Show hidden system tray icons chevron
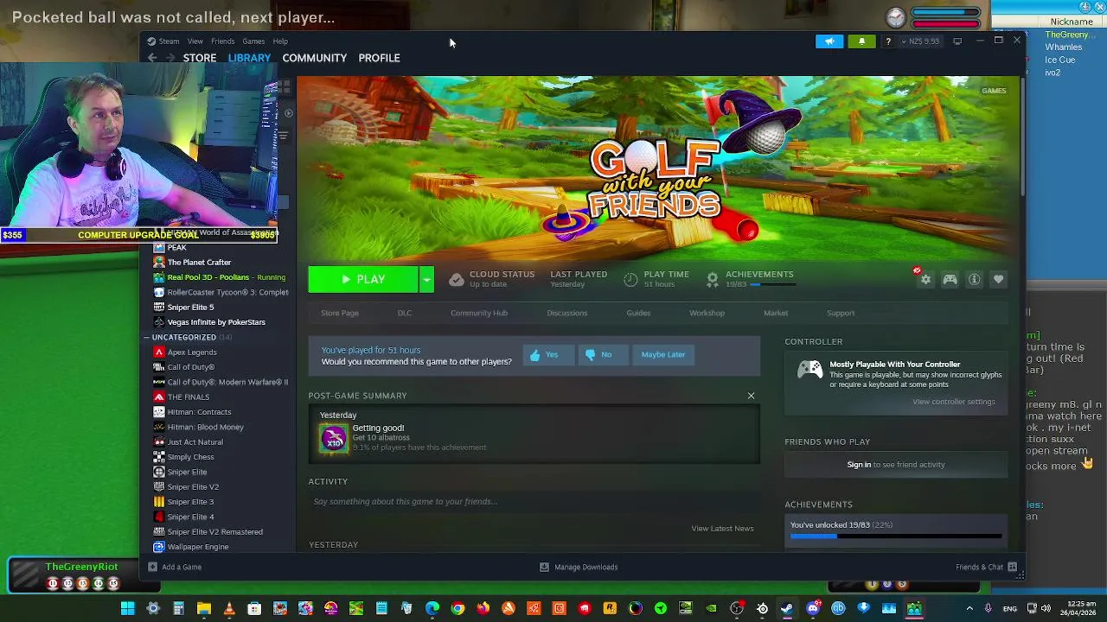The image size is (1107, 622). (969, 609)
